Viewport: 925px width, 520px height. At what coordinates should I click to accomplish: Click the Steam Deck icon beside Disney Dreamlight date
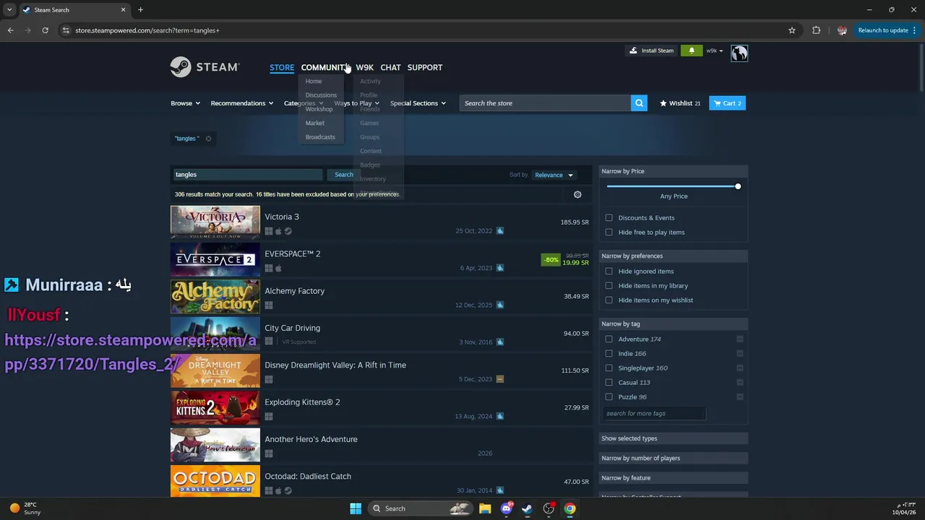pyautogui.click(x=500, y=379)
